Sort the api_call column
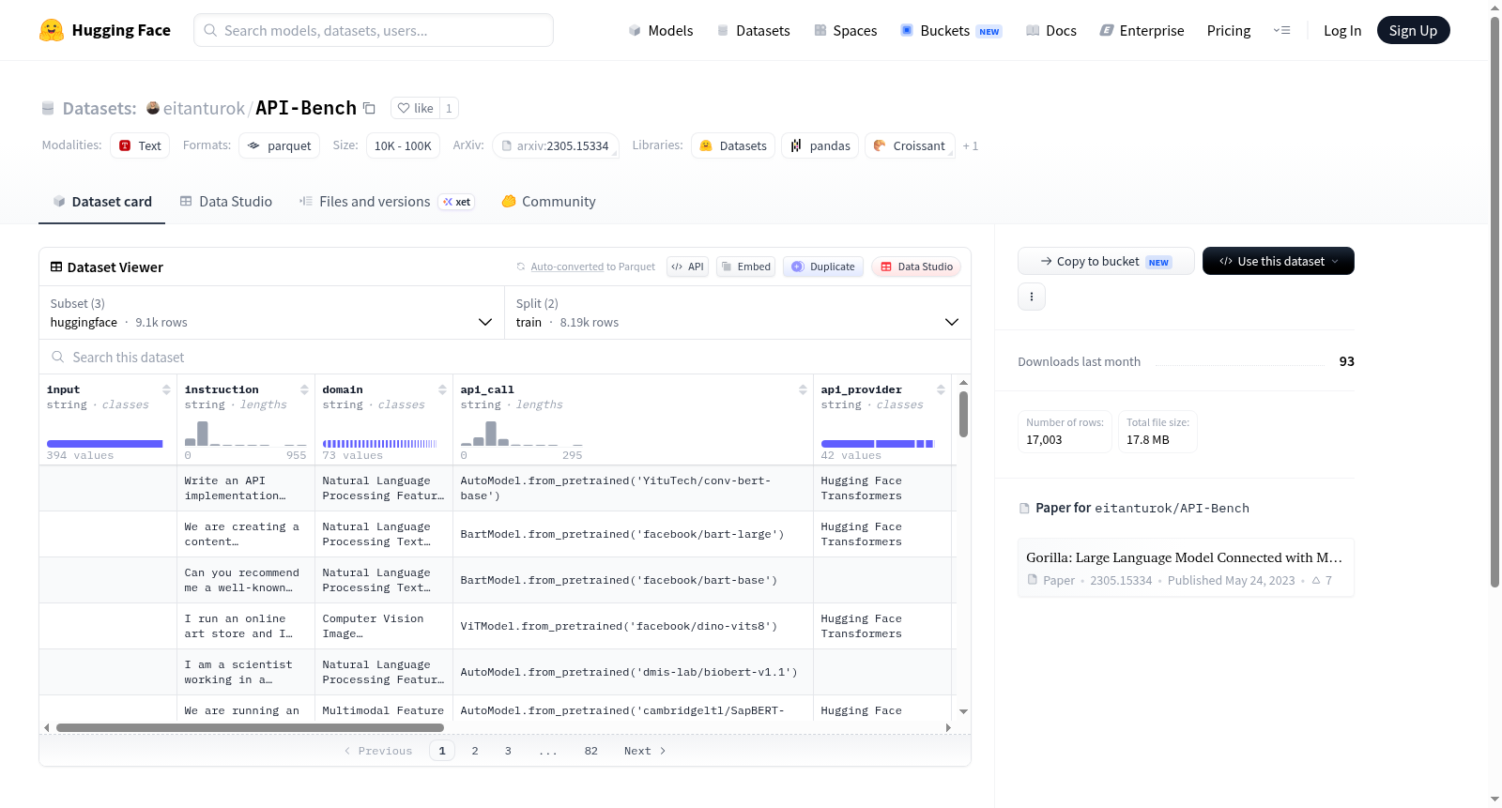This screenshot has height=808, width=1502. (x=803, y=389)
